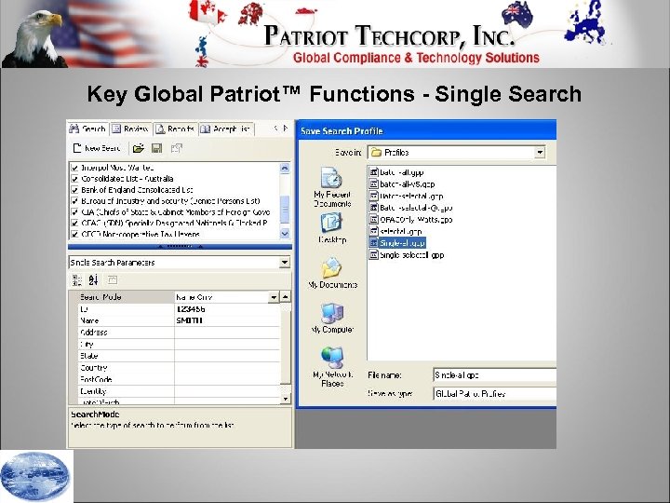
Task: Click the tab strip right arrow
Action: click(286, 128)
